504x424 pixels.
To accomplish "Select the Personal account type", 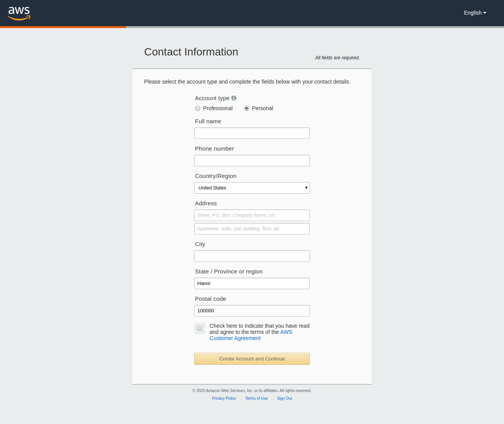I will click(x=247, y=108).
